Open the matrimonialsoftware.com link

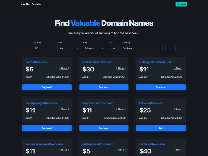(x=98, y=144)
